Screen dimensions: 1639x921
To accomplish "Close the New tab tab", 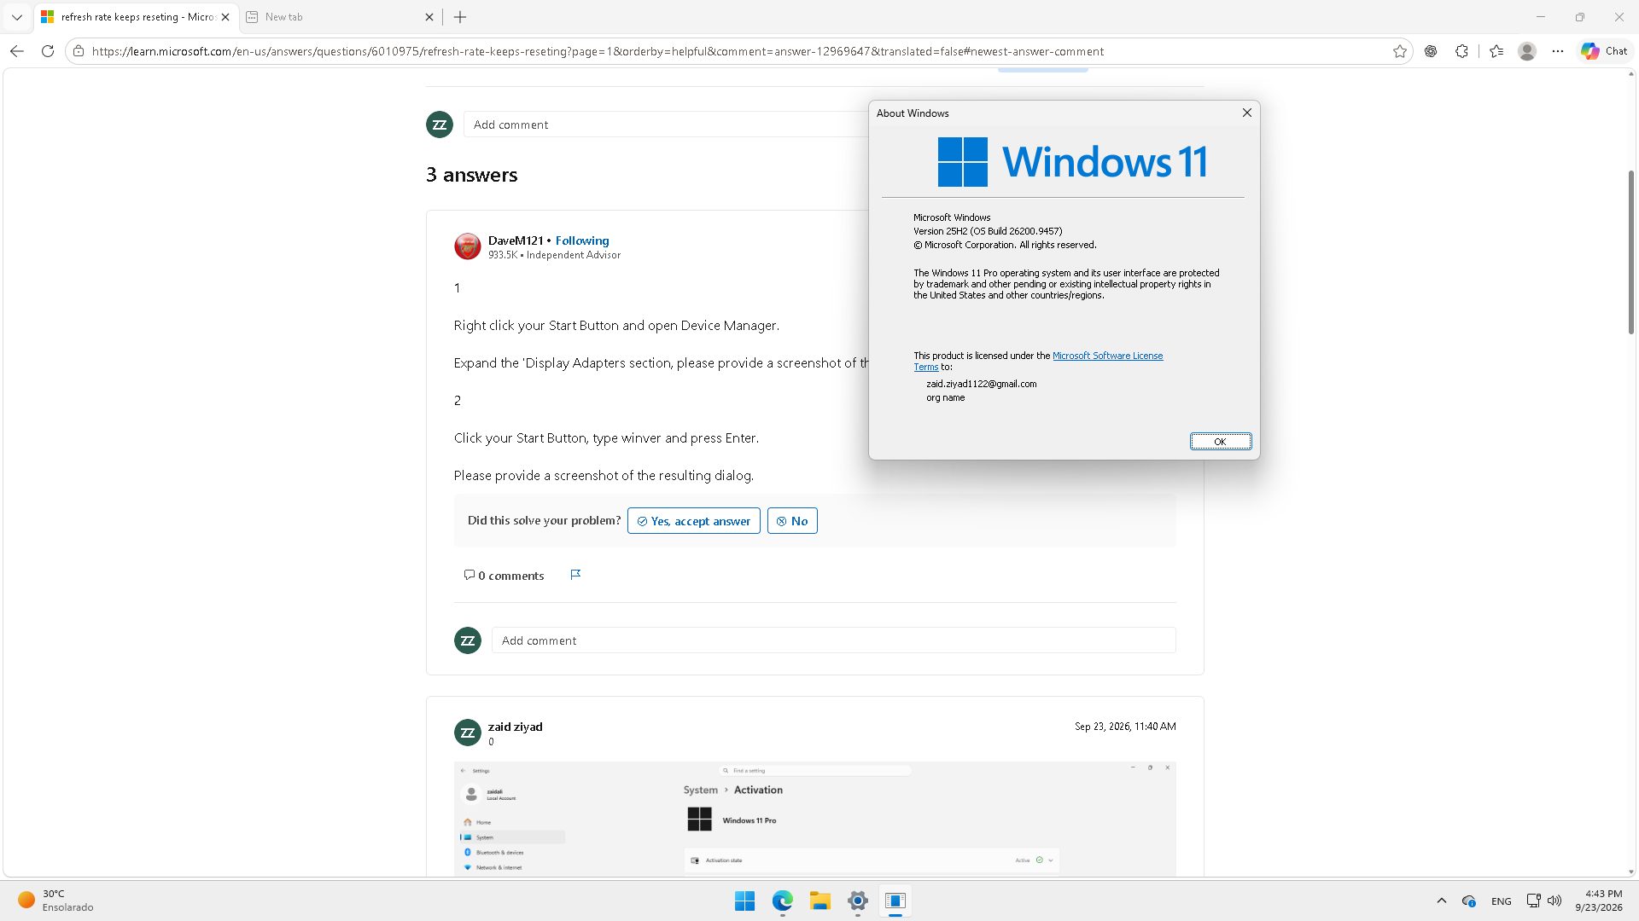I will click(x=429, y=17).
